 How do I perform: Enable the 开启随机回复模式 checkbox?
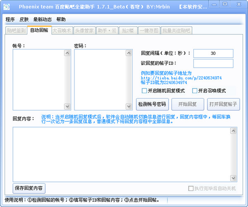(144, 91)
